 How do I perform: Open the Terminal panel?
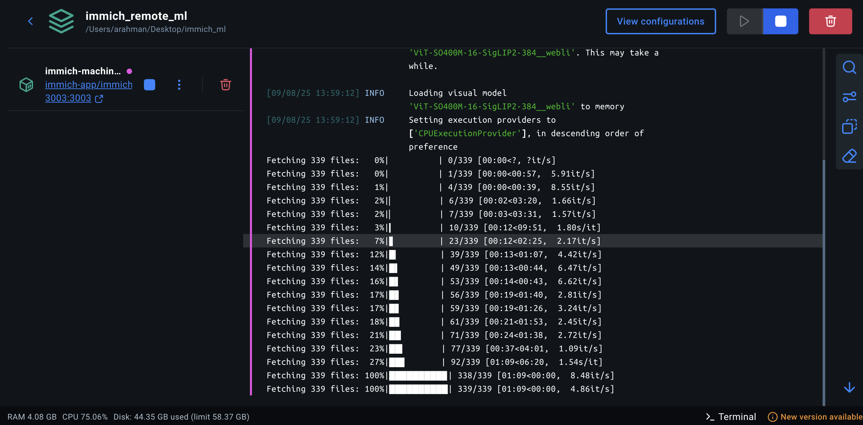[x=731, y=417]
